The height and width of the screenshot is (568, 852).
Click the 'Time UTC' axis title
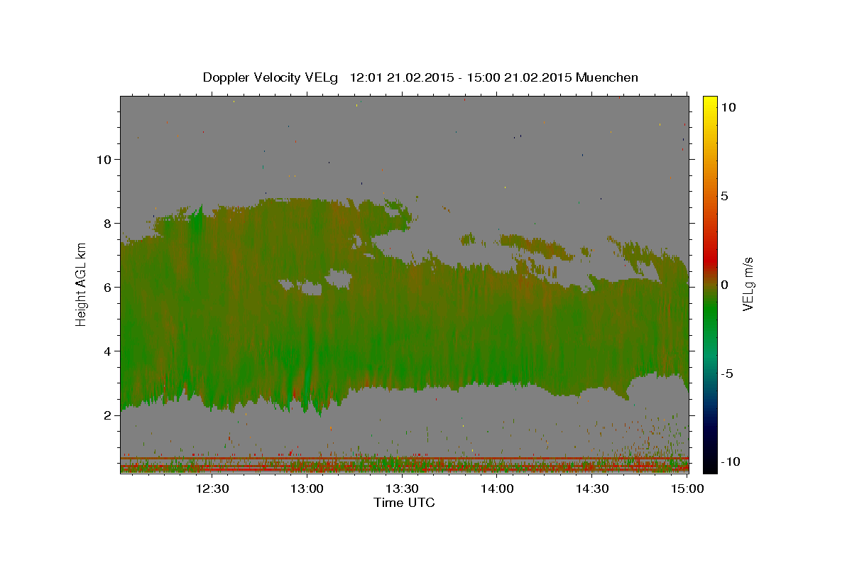[x=404, y=503]
